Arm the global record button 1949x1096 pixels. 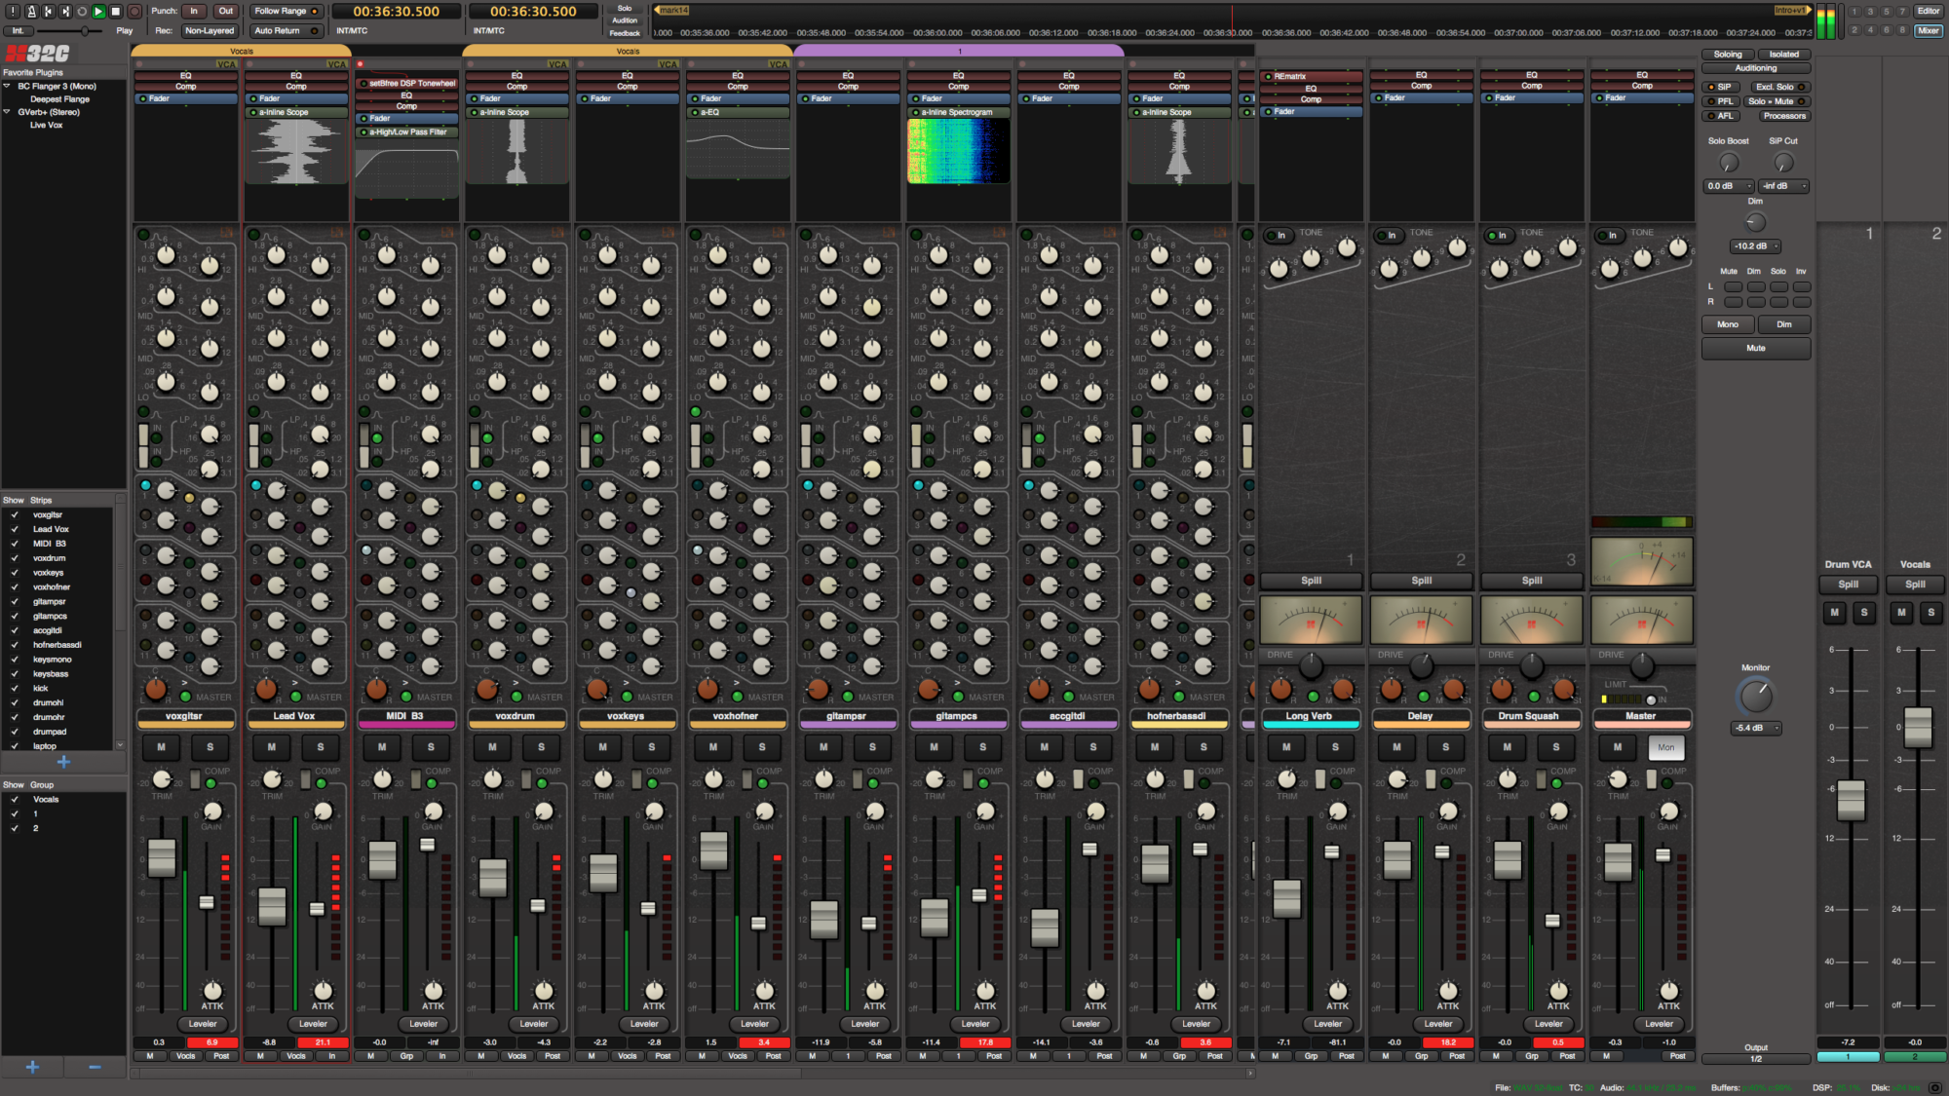(134, 12)
